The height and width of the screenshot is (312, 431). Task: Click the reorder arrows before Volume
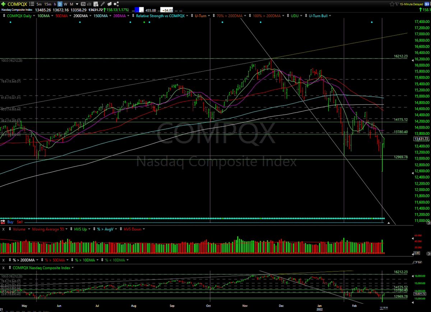tap(10, 229)
